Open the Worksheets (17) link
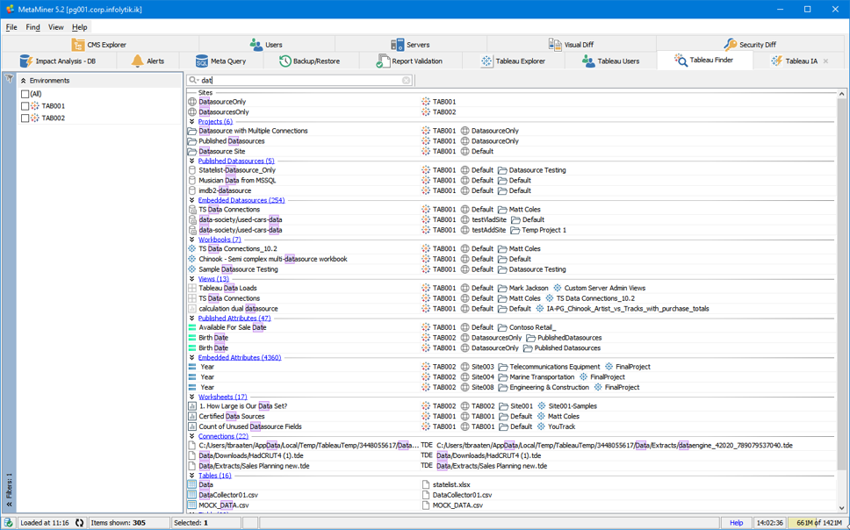Screen dimensions: 850x530 (x=222, y=397)
